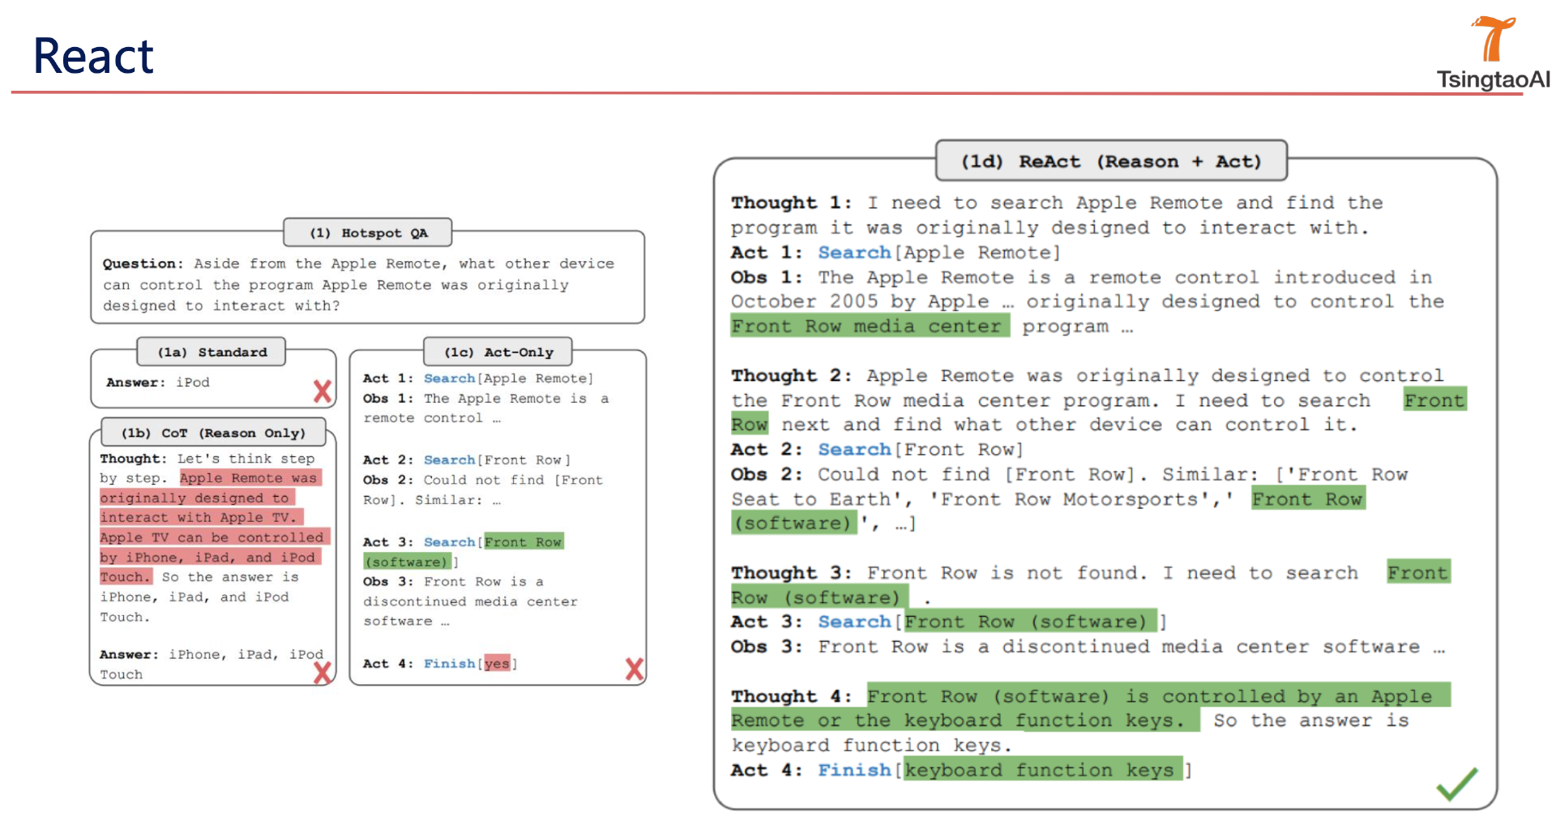
Task: Click the red X in CoT box
Action: pos(323,672)
